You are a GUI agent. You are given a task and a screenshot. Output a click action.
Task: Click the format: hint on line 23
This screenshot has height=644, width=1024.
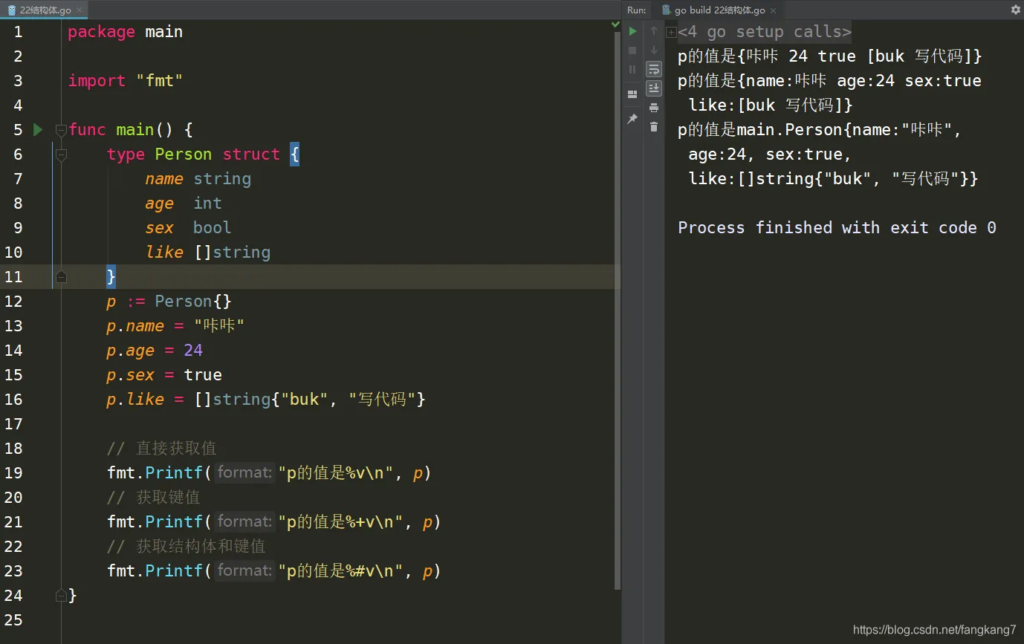pos(244,570)
